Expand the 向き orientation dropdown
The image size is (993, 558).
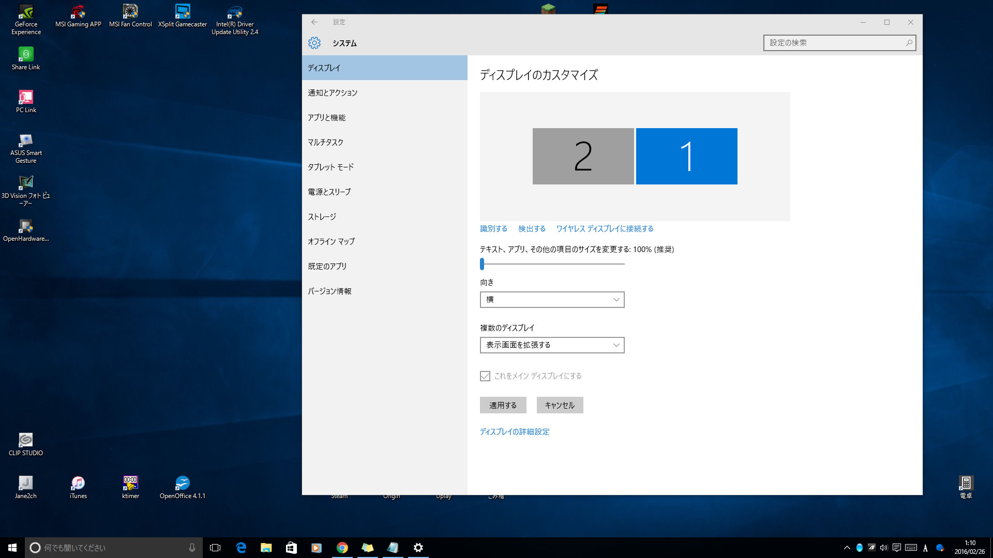click(552, 300)
